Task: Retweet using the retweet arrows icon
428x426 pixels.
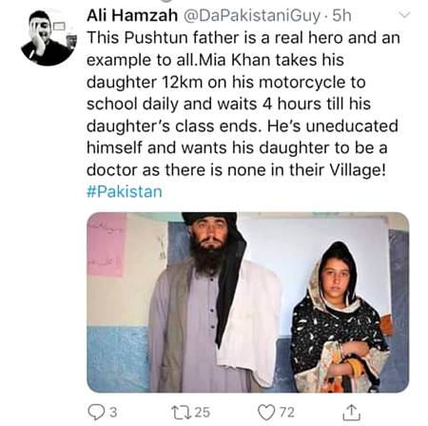Action: pyautogui.click(x=181, y=412)
